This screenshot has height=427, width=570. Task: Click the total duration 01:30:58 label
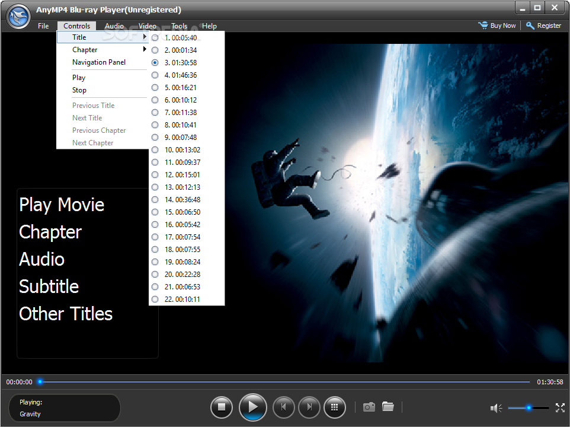click(x=550, y=382)
